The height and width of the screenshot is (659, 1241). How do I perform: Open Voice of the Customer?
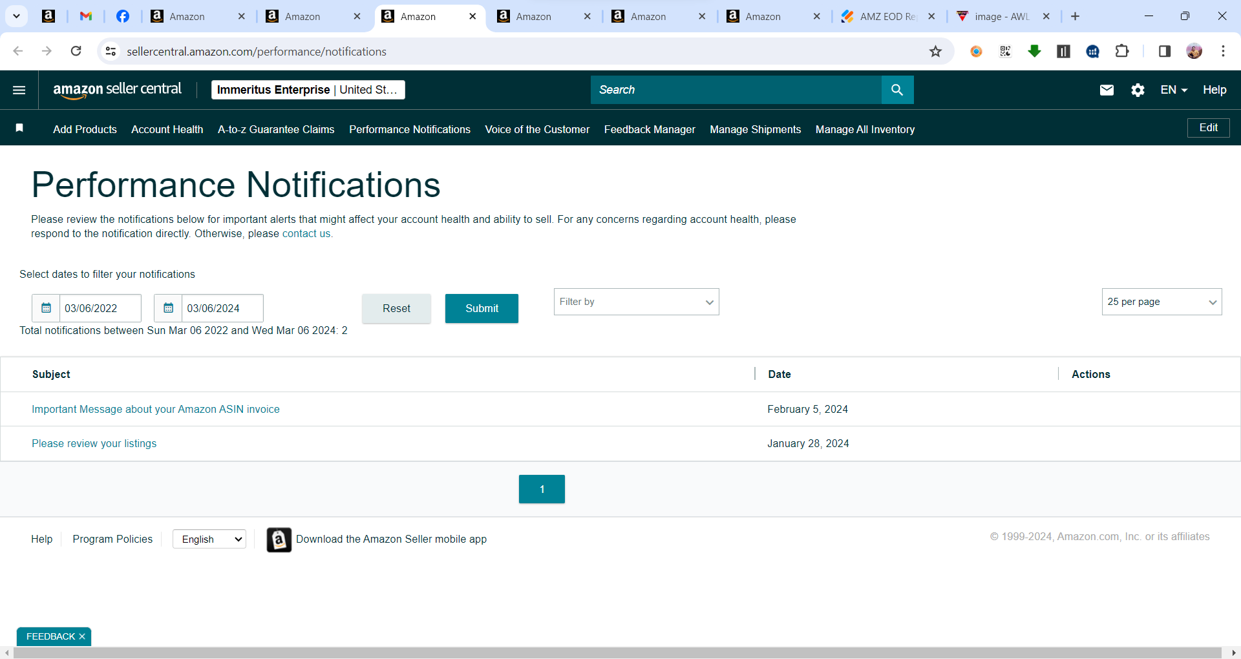[x=537, y=129]
